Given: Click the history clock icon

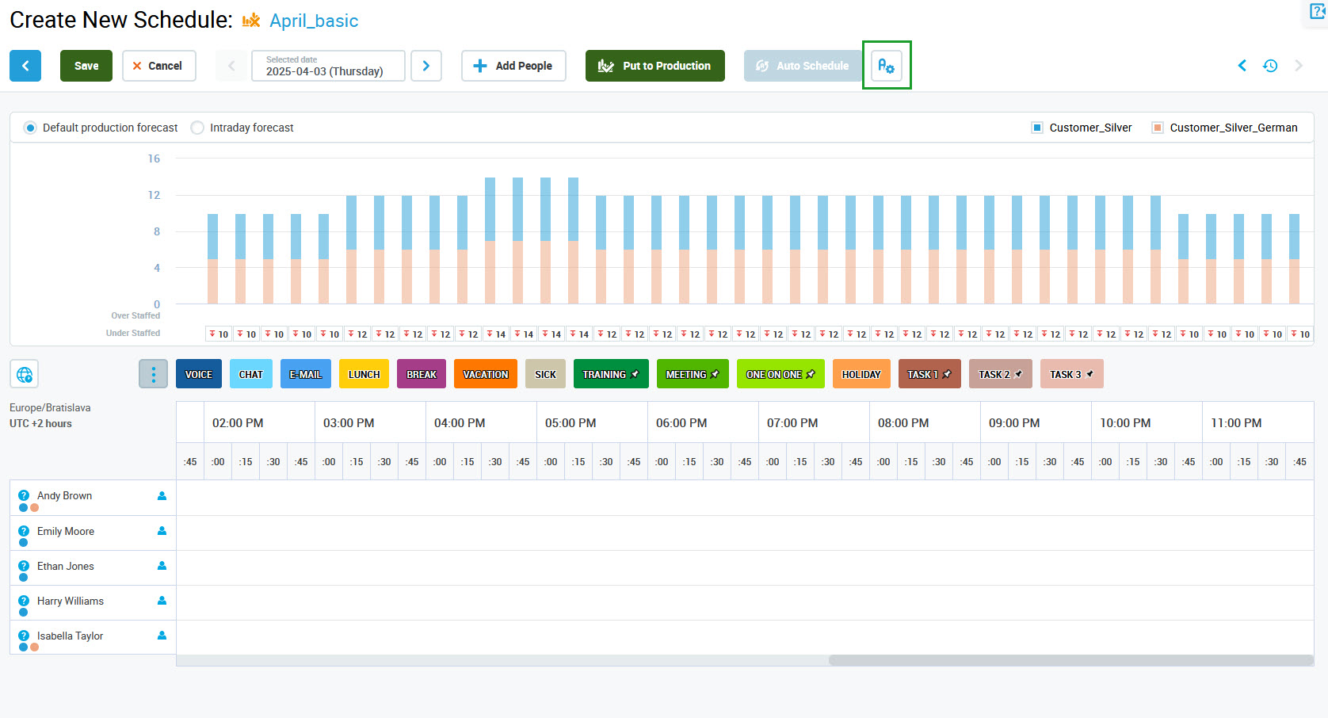Looking at the screenshot, I should click(x=1270, y=66).
